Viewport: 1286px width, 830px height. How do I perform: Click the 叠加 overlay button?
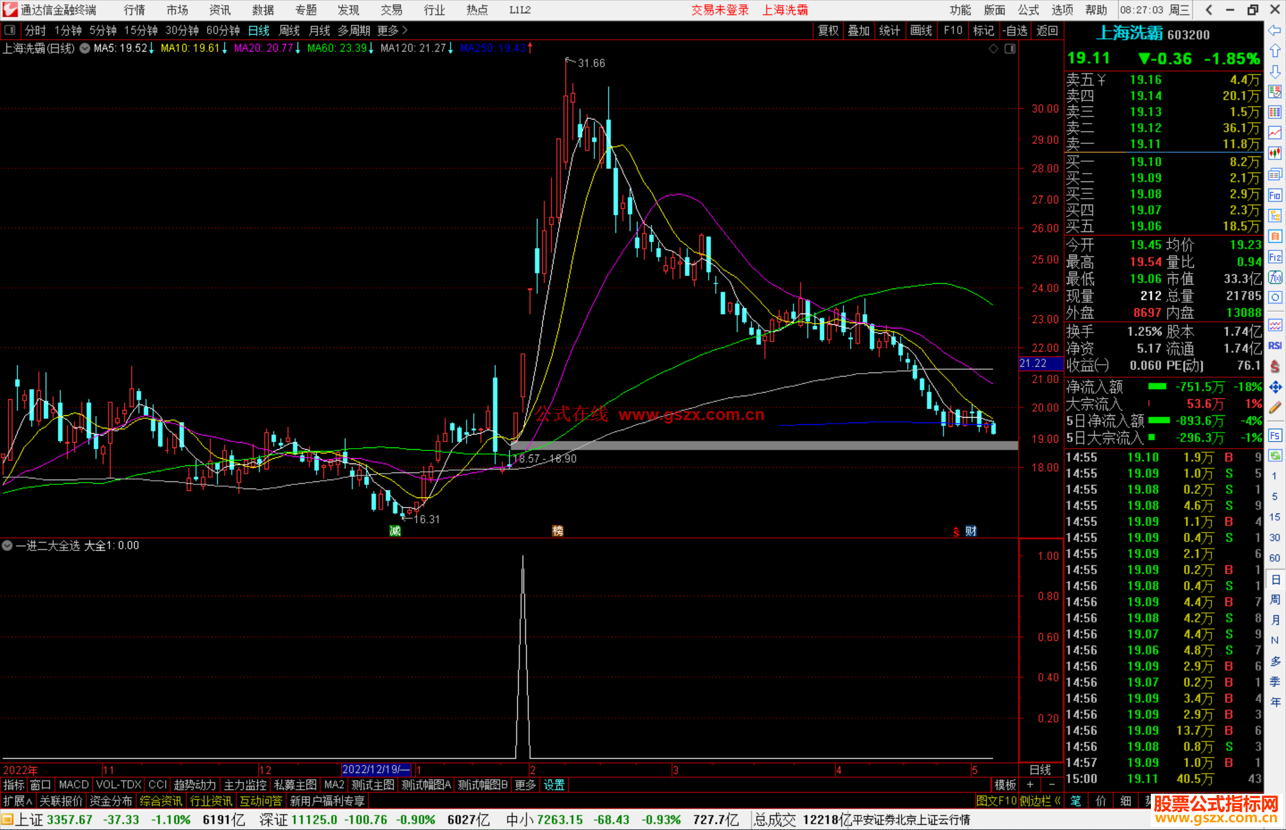(x=859, y=30)
